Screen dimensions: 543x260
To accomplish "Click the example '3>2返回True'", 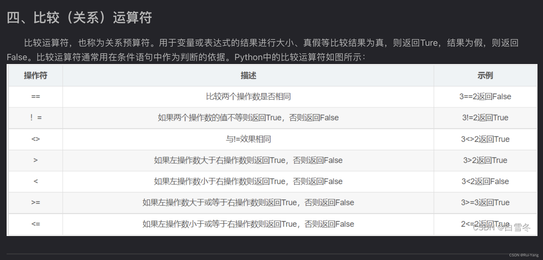I will tap(485, 160).
